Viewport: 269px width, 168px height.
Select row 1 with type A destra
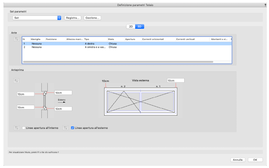[x=127, y=44]
